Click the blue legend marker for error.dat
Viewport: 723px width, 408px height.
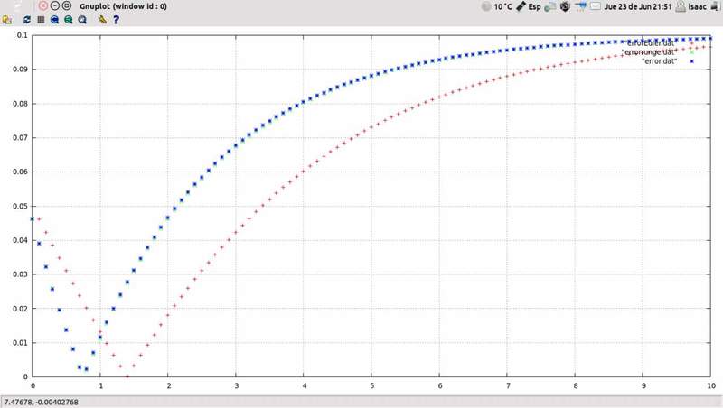[691, 61]
